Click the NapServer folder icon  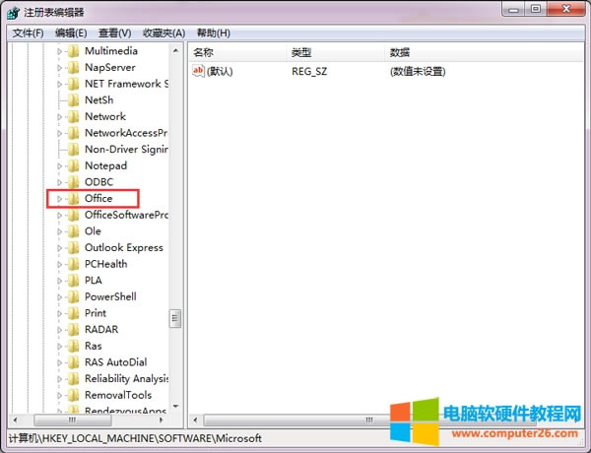(74, 68)
